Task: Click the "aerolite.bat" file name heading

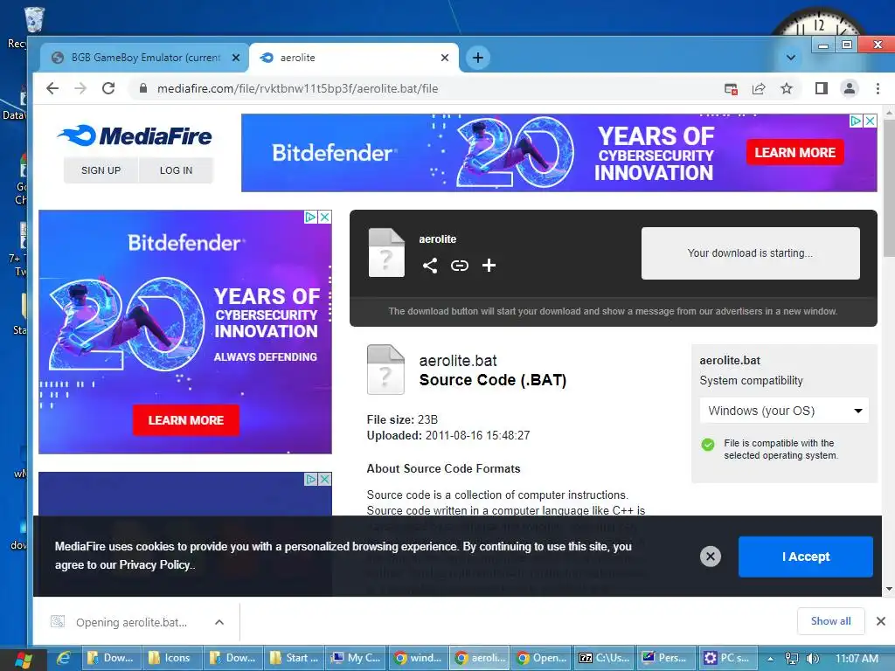Action: tap(458, 361)
